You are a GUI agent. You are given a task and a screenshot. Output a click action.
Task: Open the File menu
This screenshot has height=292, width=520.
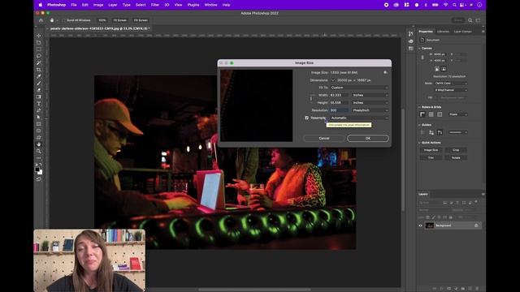tap(74, 5)
